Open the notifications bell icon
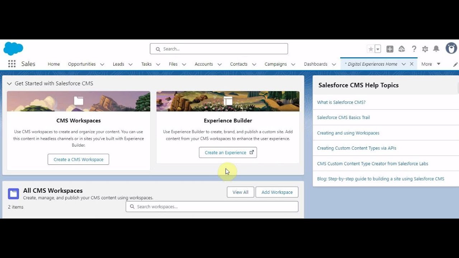This screenshot has width=459, height=258. (436, 49)
